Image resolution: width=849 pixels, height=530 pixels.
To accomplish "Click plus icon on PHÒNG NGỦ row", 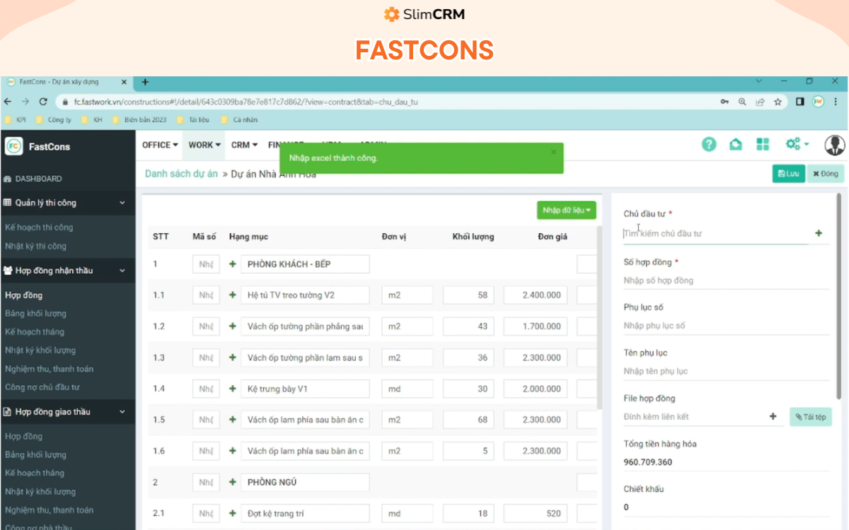I will point(233,483).
